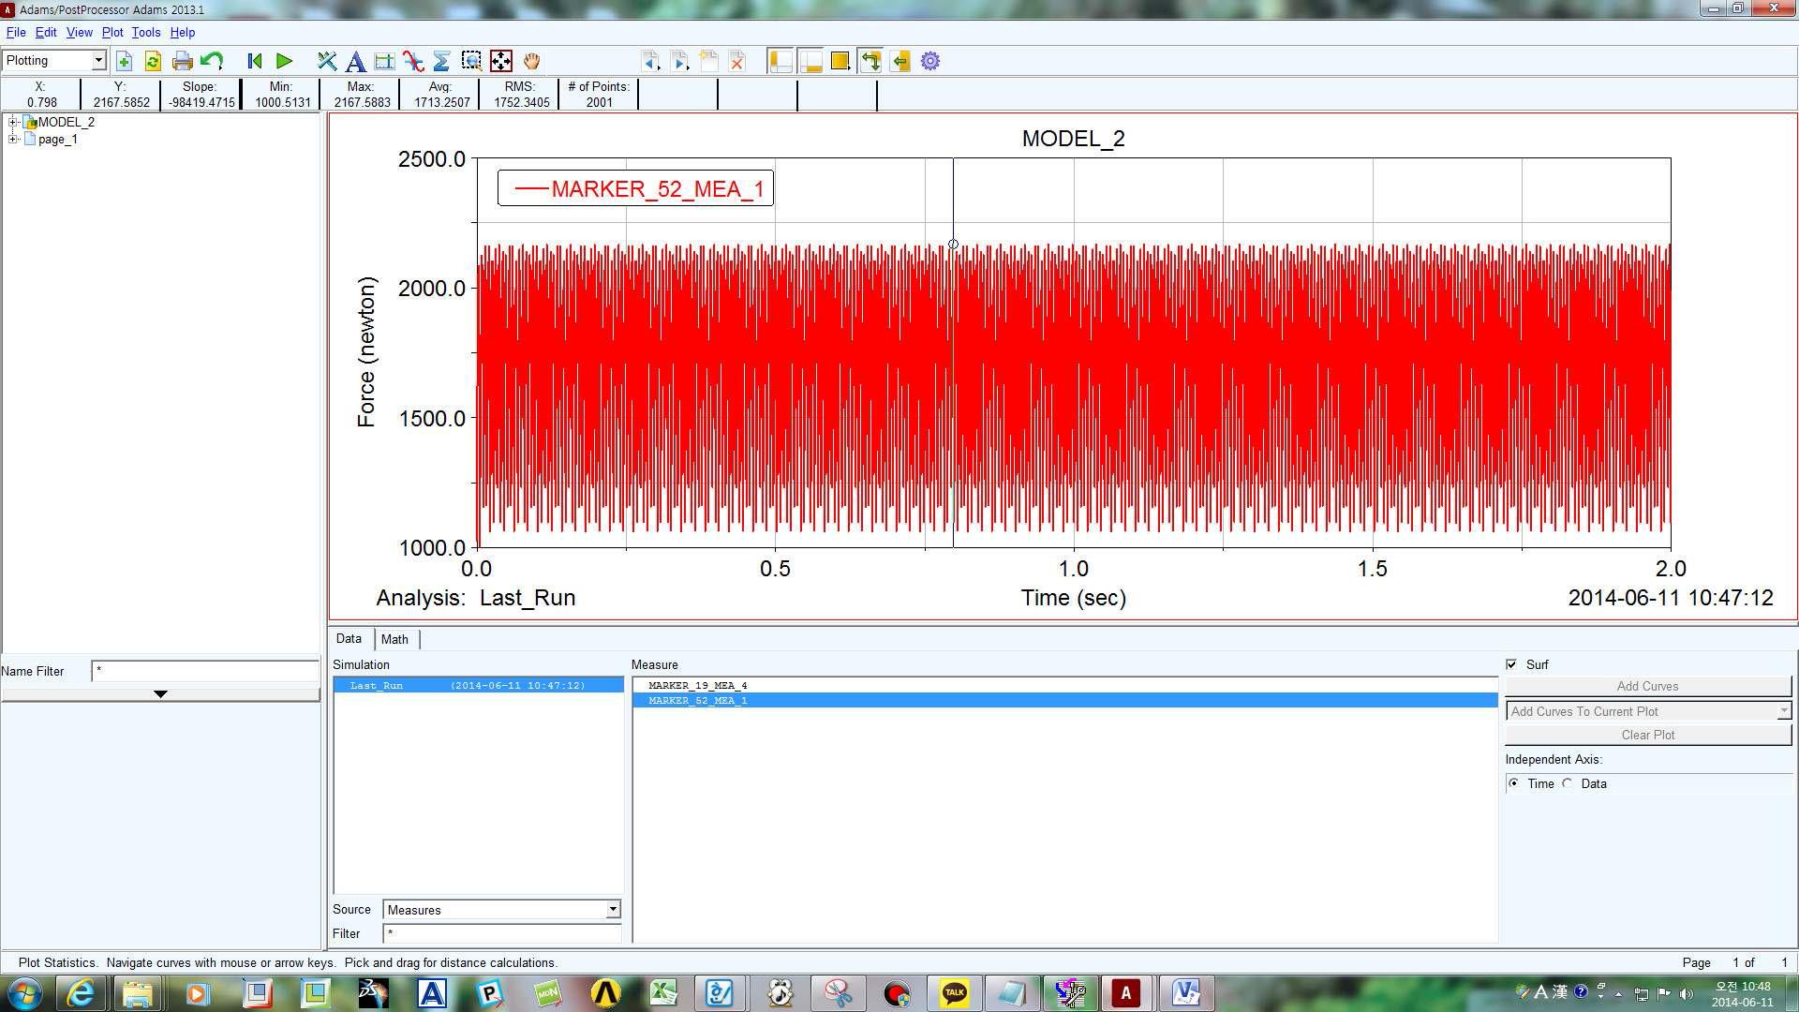Click the Print page icon
Image resolution: width=1799 pixels, height=1012 pixels.
click(183, 62)
